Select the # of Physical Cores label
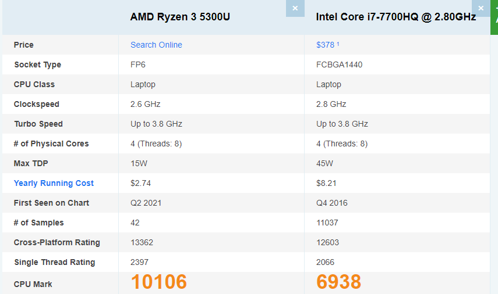 click(x=51, y=144)
